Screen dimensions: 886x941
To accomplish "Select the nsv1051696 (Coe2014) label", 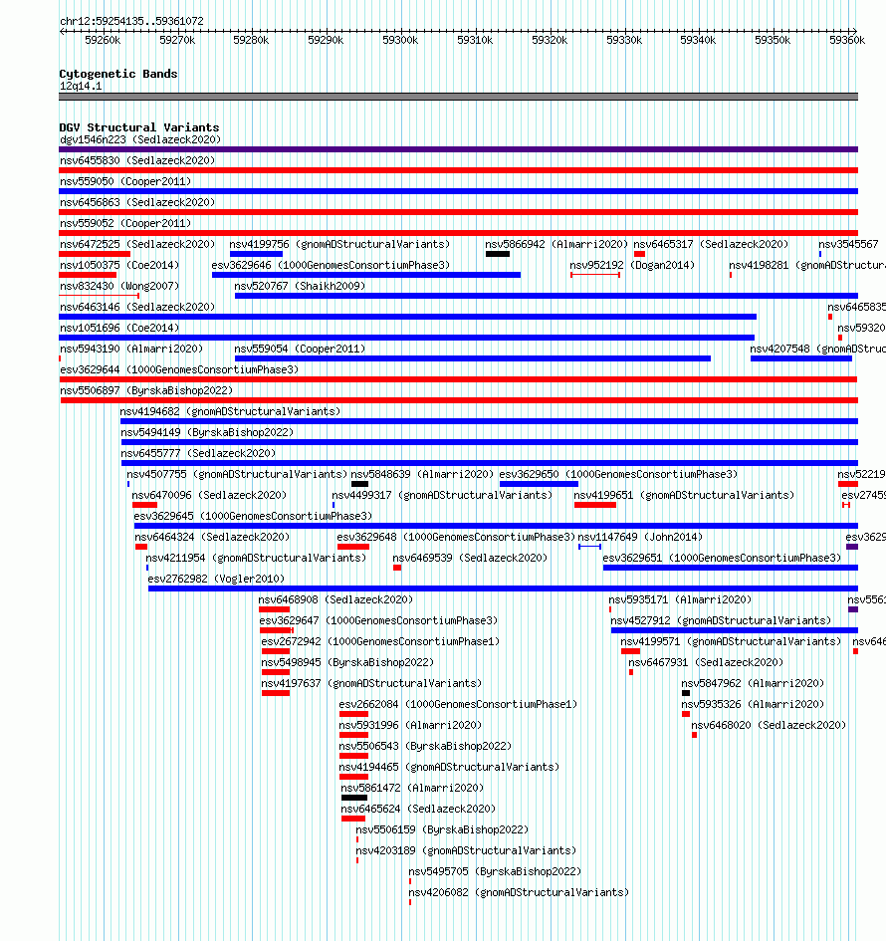I will click(119, 329).
